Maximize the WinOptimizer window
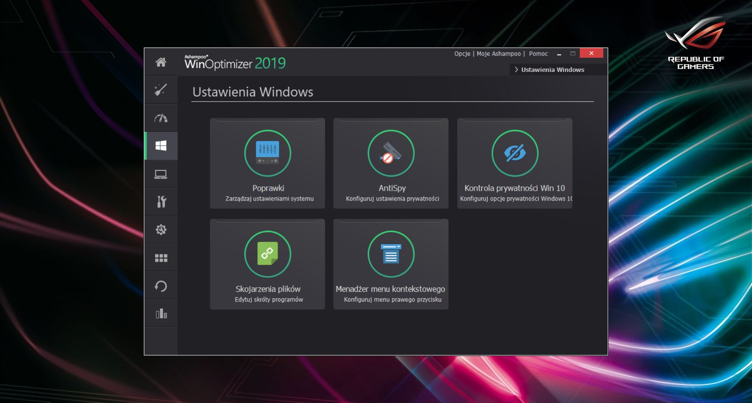The image size is (752, 403). pyautogui.click(x=573, y=53)
